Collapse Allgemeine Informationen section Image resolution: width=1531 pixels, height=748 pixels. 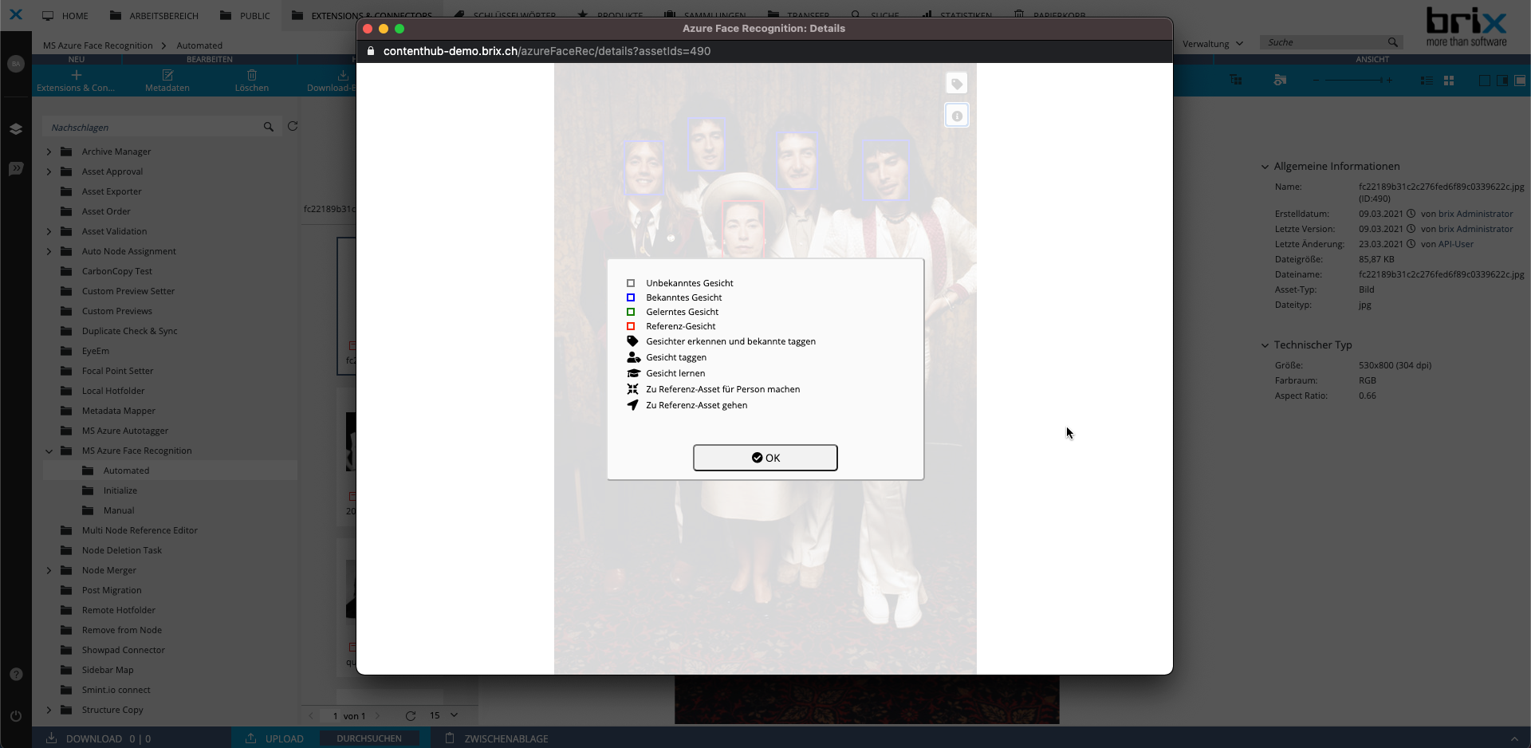[x=1265, y=167]
